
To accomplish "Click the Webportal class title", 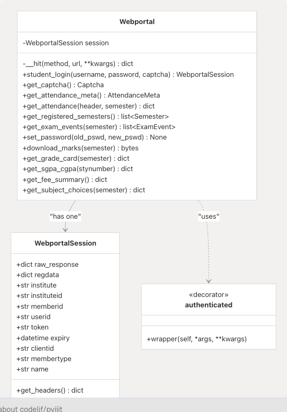I will (x=137, y=22).
